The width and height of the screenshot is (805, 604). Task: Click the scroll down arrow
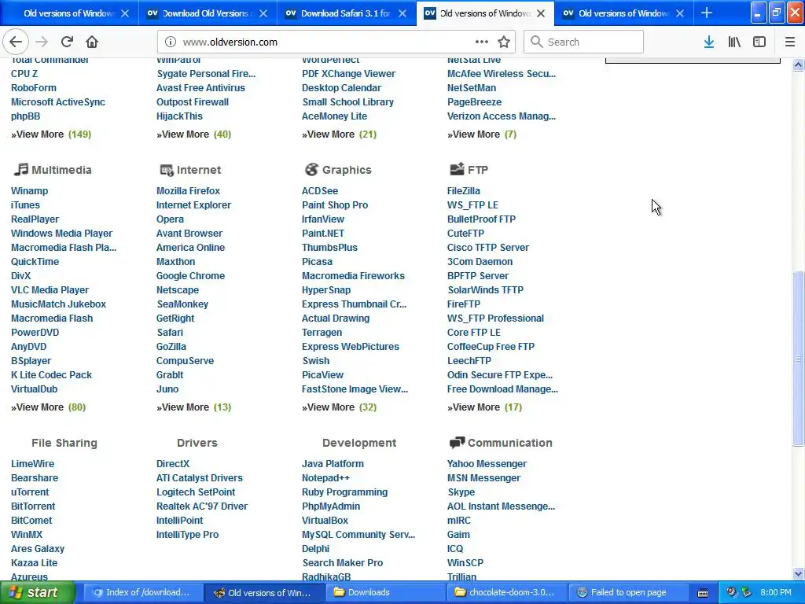[x=798, y=573]
